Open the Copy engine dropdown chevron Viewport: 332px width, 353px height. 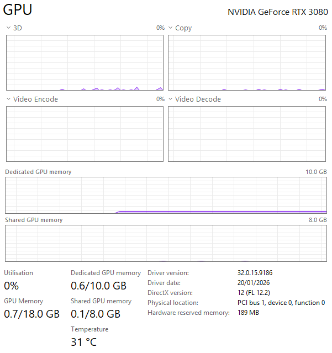click(171, 28)
